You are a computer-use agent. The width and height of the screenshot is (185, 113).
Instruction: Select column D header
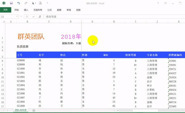71,22
